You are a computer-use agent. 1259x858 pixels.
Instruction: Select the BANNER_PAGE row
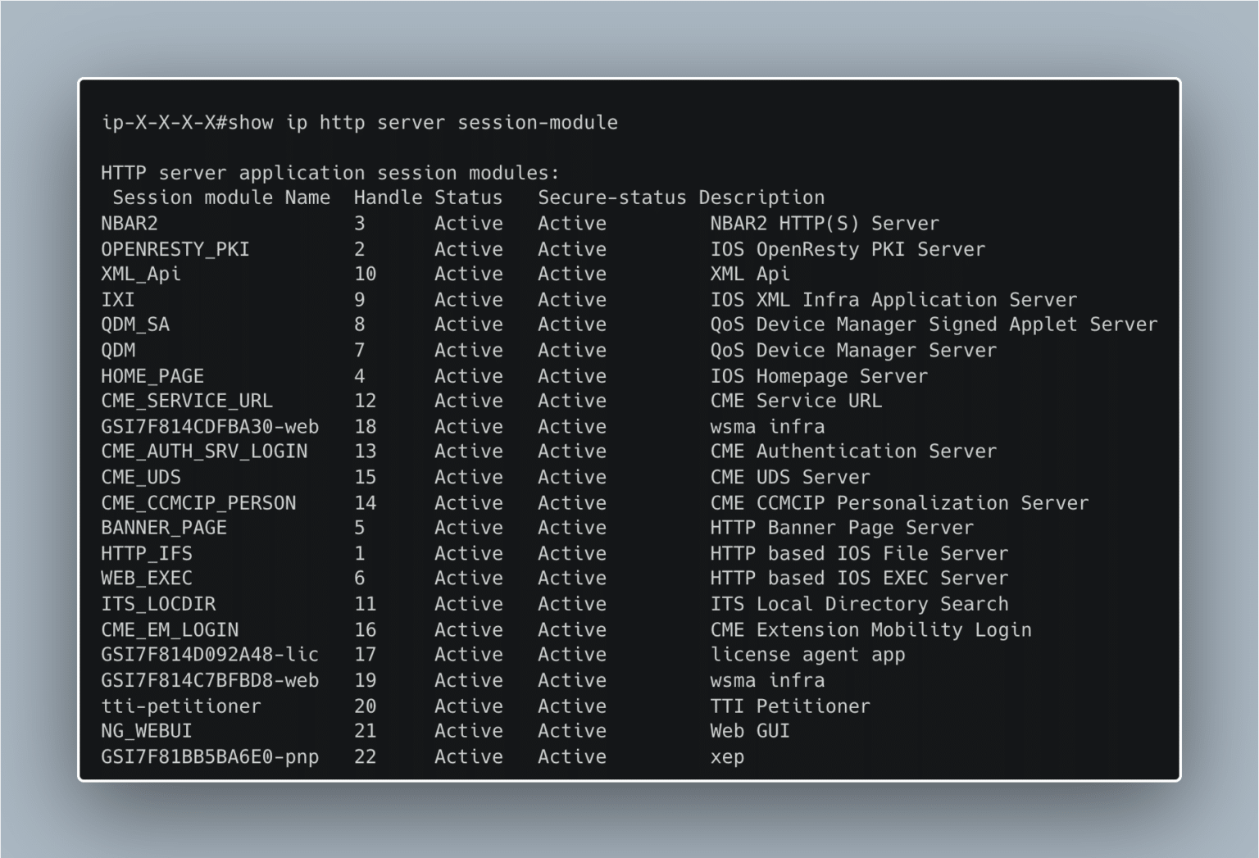[x=163, y=527]
